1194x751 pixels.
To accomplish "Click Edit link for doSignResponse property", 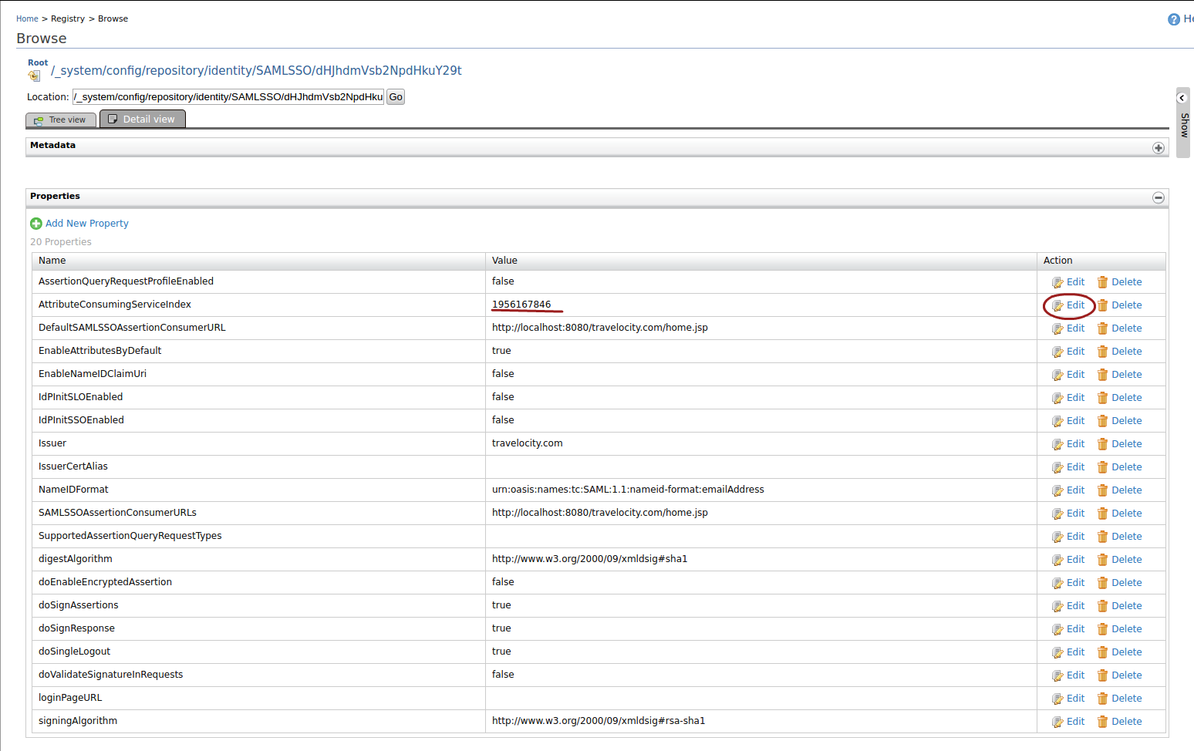I will pos(1075,629).
